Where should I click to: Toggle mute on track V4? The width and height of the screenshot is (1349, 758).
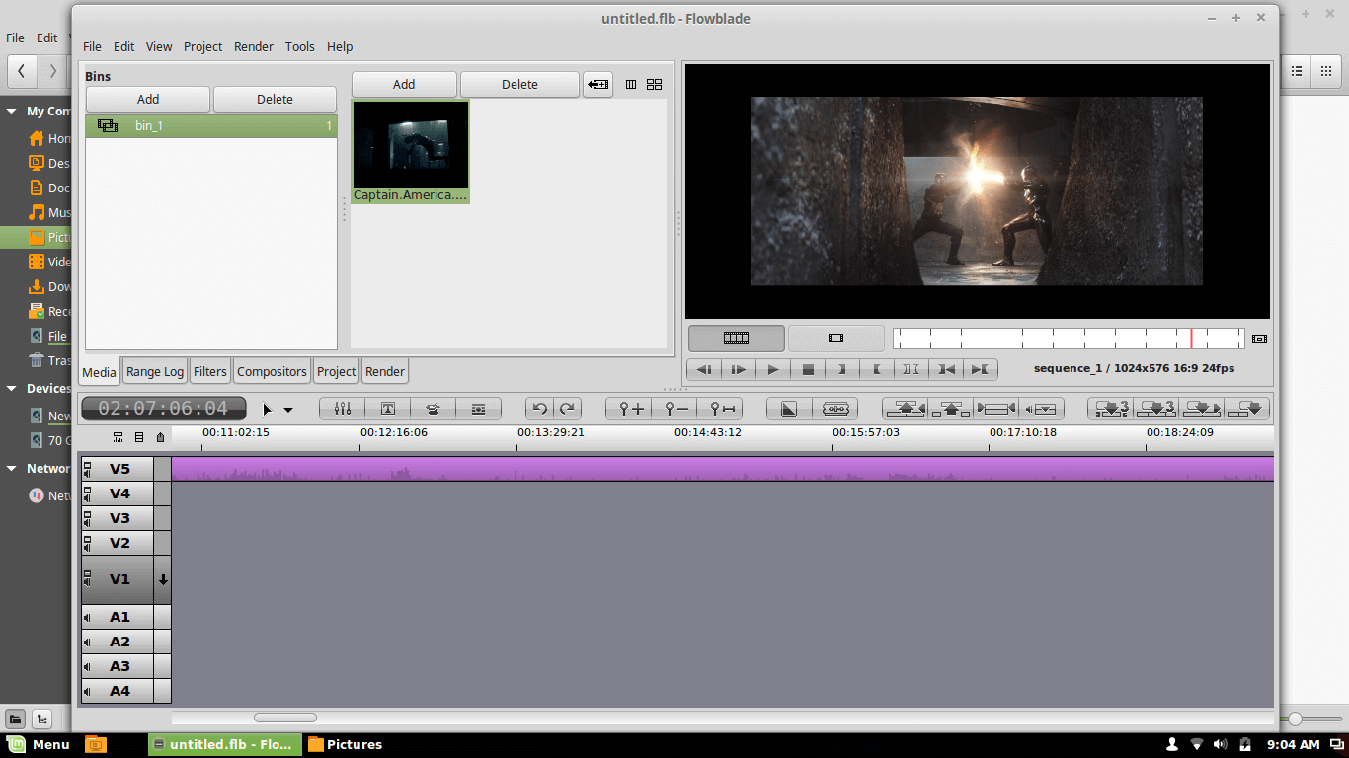pos(87,493)
